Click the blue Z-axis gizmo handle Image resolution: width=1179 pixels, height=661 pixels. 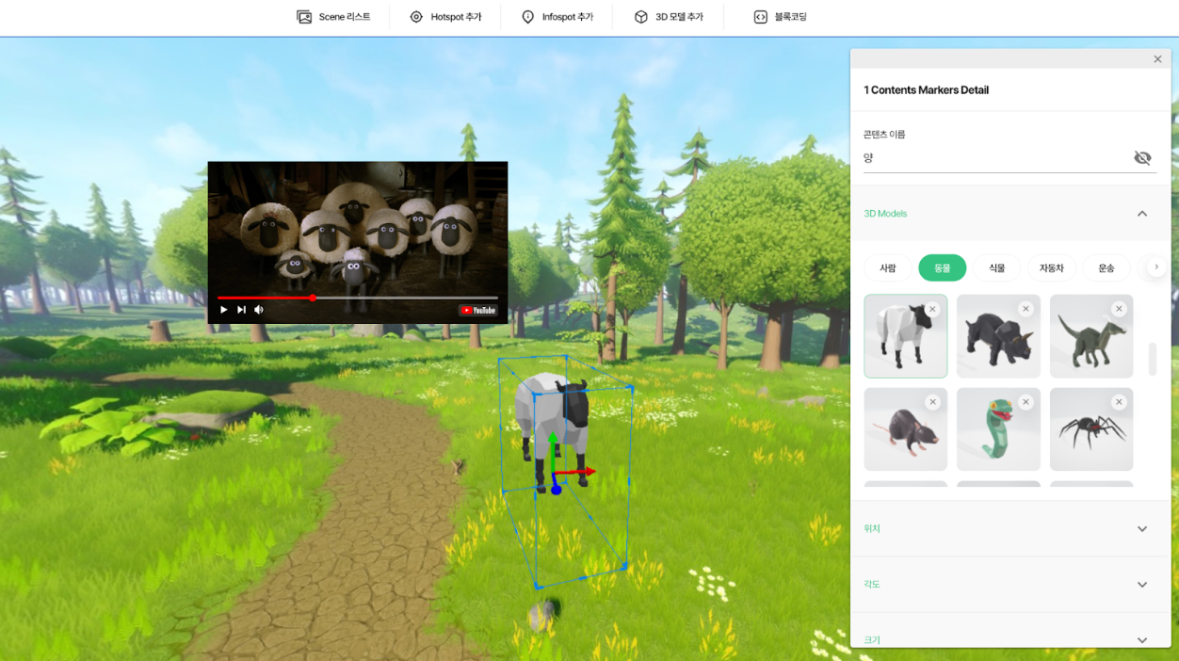click(556, 490)
